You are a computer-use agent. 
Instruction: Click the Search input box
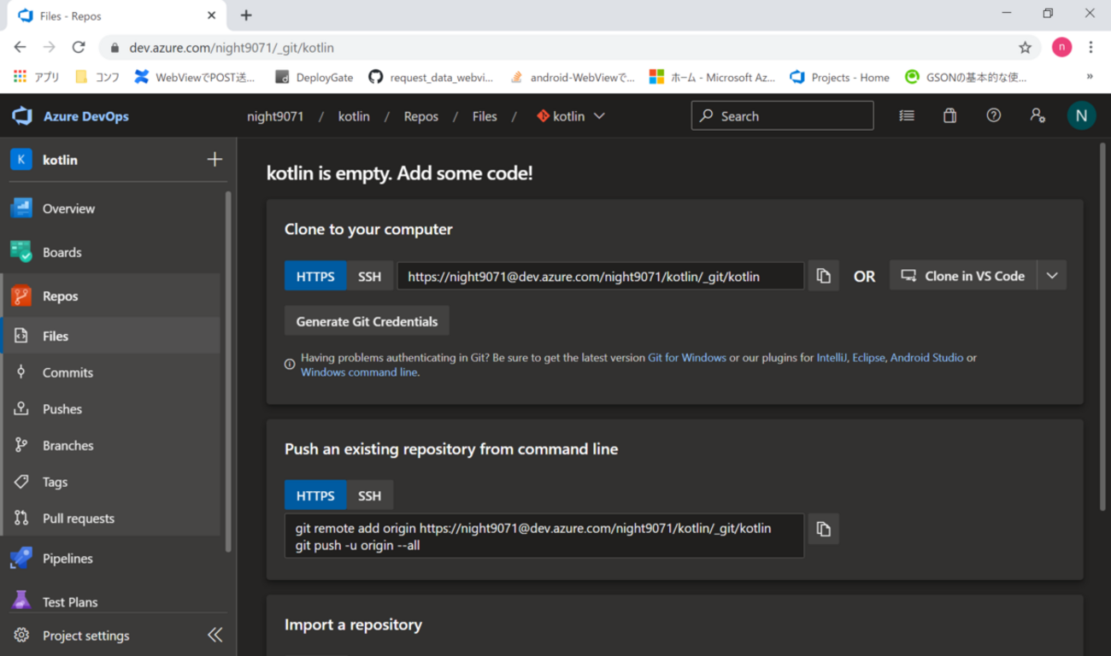tap(782, 116)
